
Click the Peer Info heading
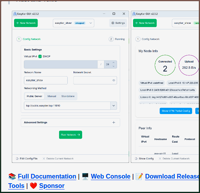click(145, 128)
